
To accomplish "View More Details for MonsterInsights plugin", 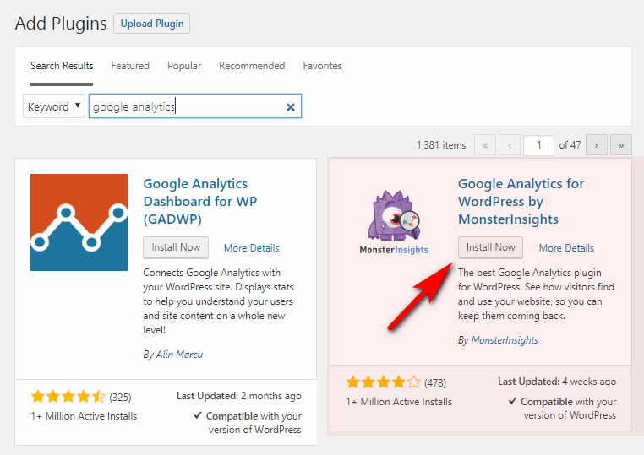I will [x=566, y=248].
